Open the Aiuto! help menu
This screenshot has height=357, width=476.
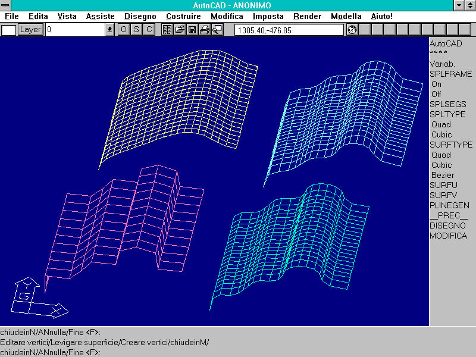381,16
